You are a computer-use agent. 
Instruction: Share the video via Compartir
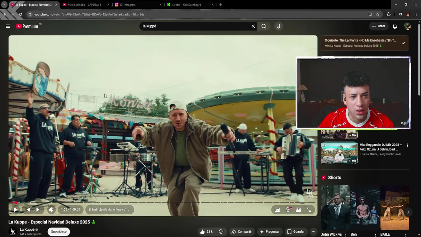(242, 232)
